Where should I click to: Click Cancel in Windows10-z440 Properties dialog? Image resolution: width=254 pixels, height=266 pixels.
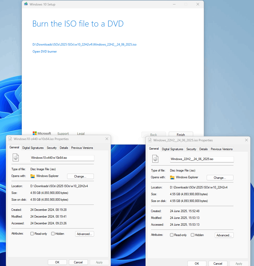[x=78, y=262]
